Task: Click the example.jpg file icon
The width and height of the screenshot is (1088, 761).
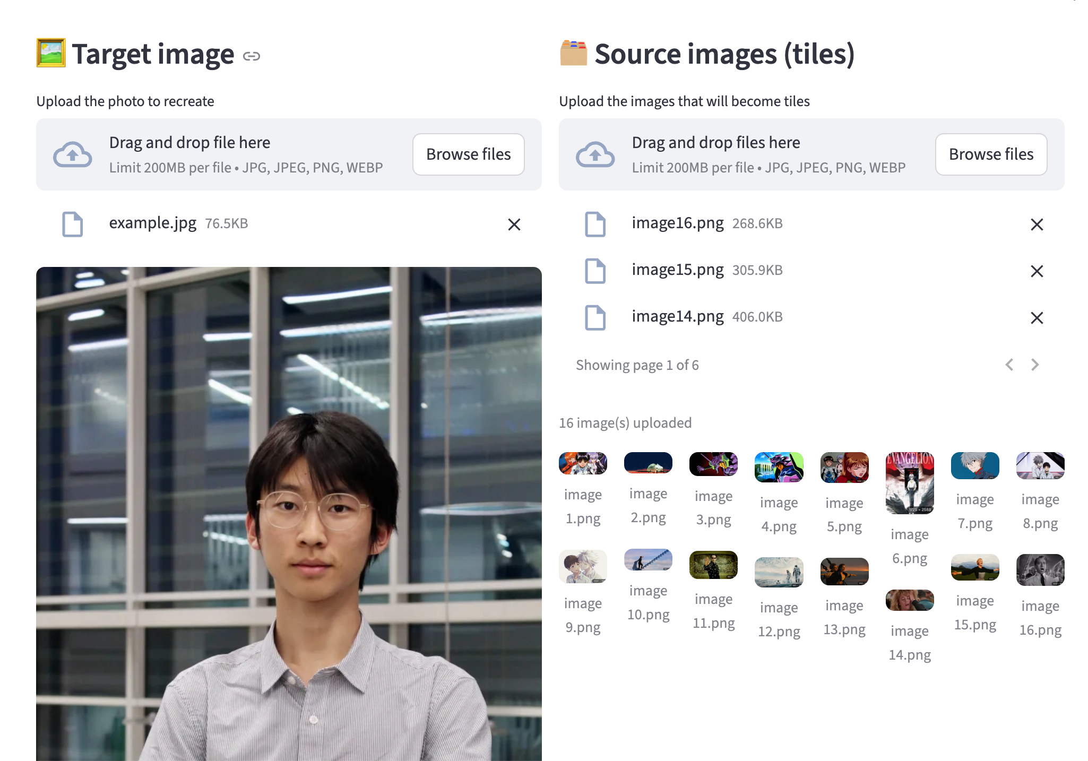Action: (x=73, y=224)
